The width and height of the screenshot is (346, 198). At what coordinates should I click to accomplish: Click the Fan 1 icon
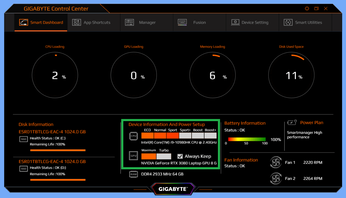276,162
